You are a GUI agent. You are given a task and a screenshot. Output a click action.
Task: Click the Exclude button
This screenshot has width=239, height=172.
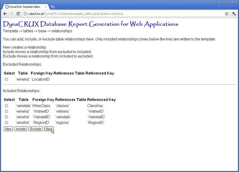pos(35,129)
